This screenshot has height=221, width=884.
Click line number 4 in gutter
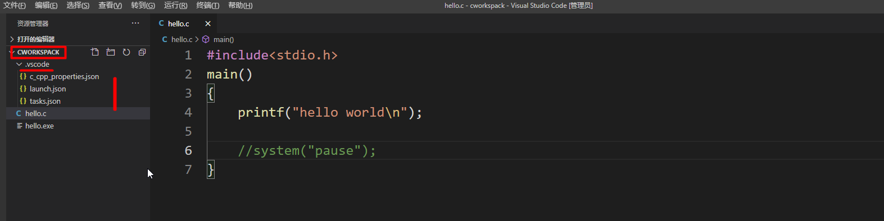[x=188, y=112]
